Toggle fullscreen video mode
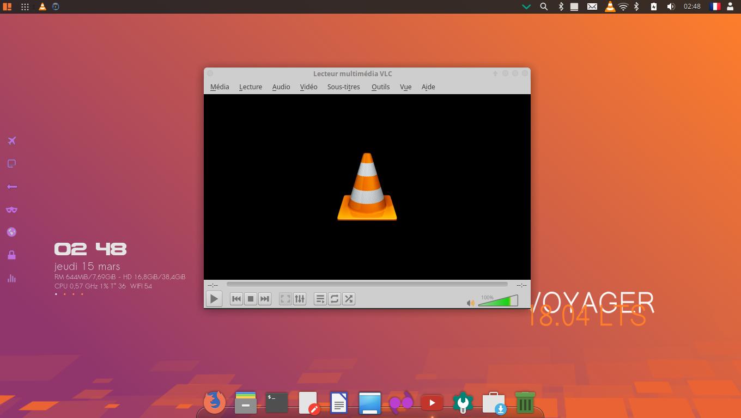This screenshot has width=741, height=418. [x=285, y=299]
